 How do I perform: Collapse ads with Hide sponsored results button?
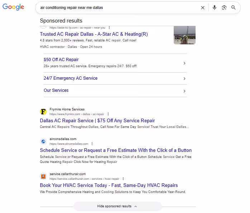pyautogui.click(x=118, y=206)
